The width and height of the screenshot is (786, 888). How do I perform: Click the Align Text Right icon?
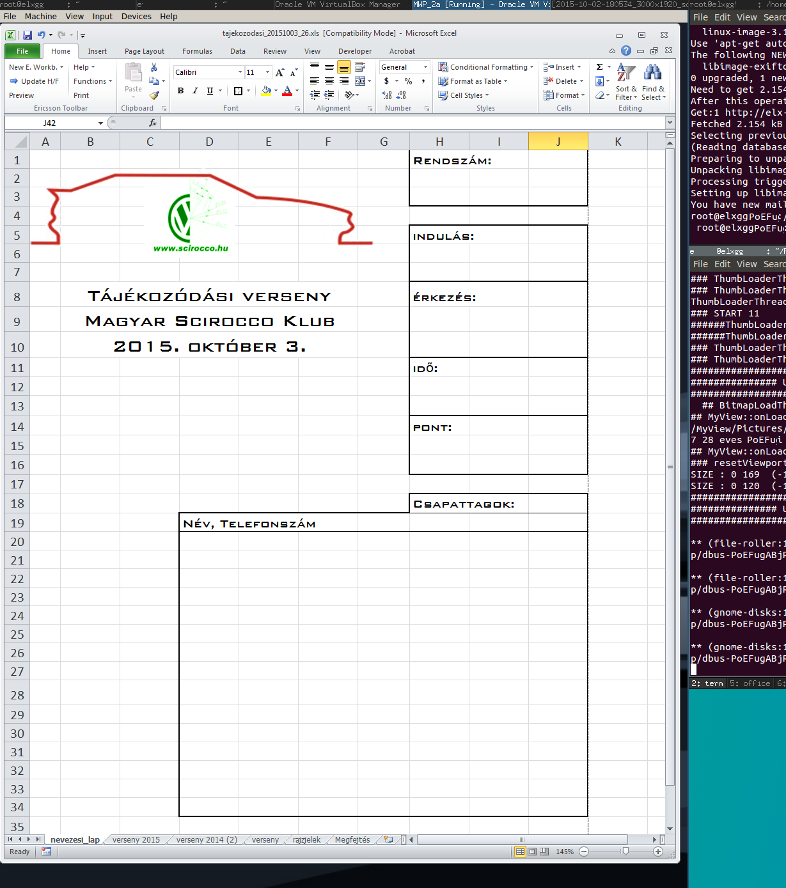[x=344, y=81]
